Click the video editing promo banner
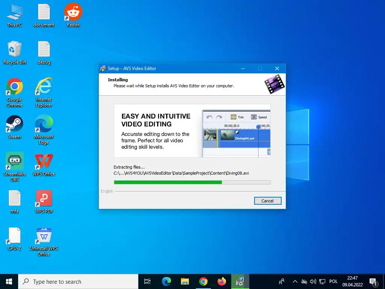This screenshot has width=385, height=289. coord(192,131)
